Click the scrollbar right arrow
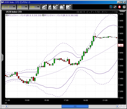127x109 pixels. [x=117, y=106]
